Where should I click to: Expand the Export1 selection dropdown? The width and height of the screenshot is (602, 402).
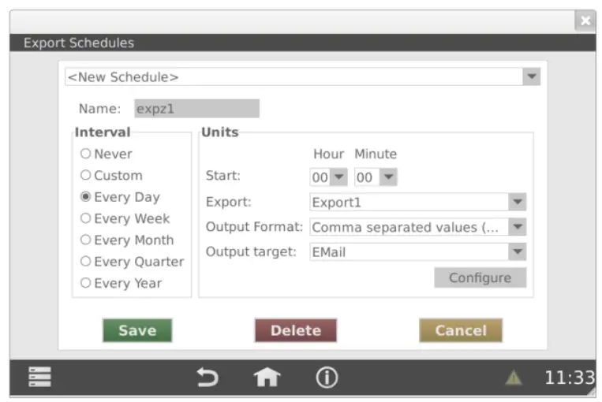click(x=517, y=202)
